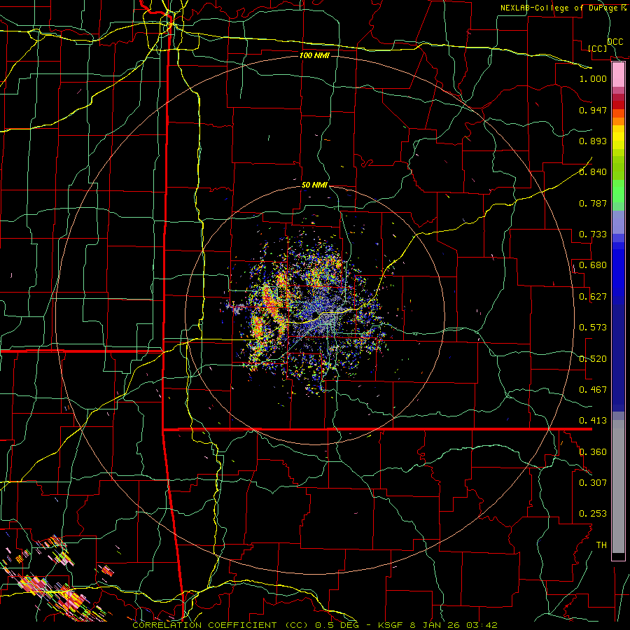Click the 0.467 scale value
The image size is (630, 630).
click(x=593, y=390)
